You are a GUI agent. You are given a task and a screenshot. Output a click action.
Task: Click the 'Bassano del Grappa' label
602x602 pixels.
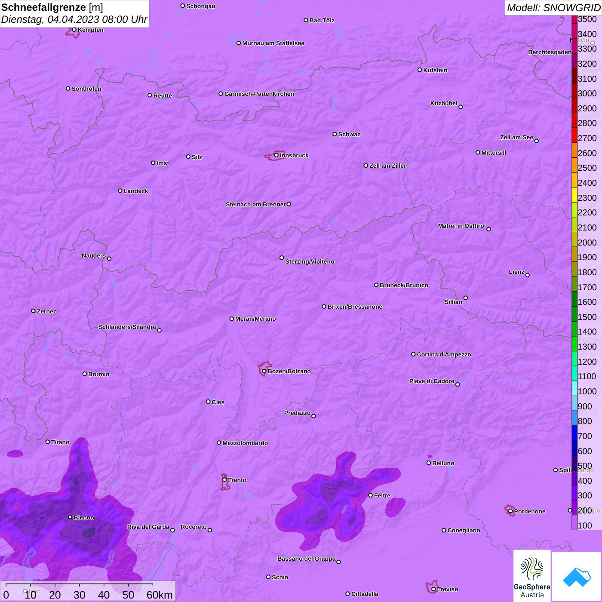[307, 559]
